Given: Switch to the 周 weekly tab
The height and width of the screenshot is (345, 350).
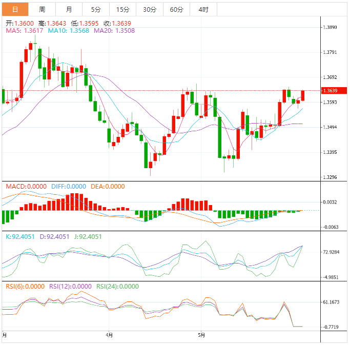Looking at the screenshot, I should tap(42, 10).
